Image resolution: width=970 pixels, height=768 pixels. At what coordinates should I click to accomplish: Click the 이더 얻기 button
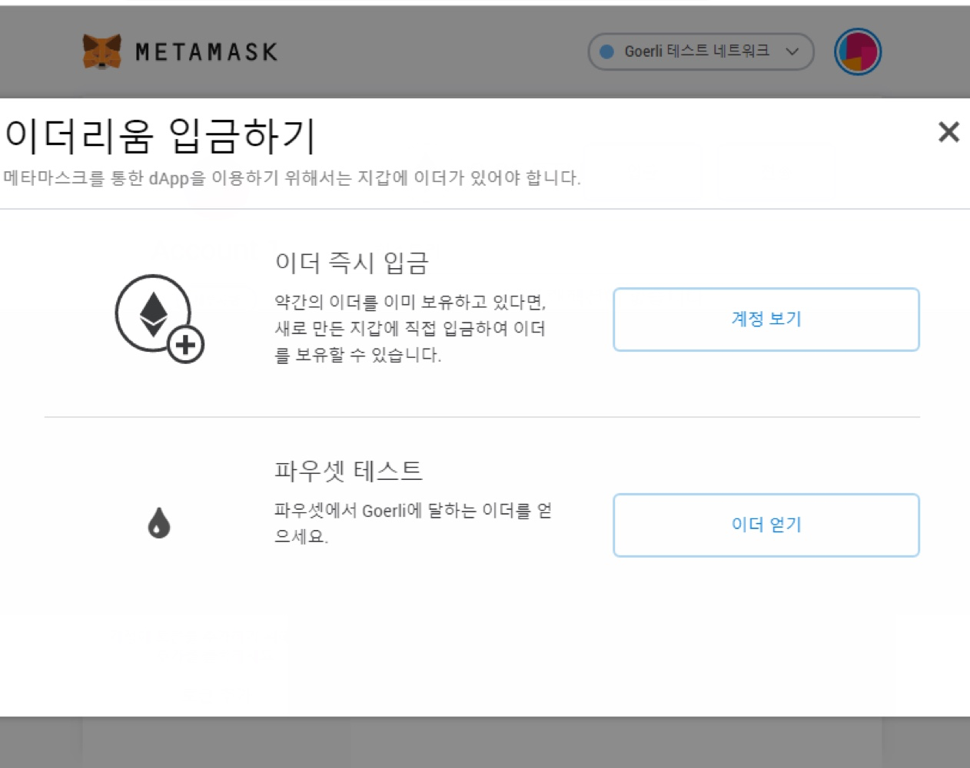click(766, 525)
